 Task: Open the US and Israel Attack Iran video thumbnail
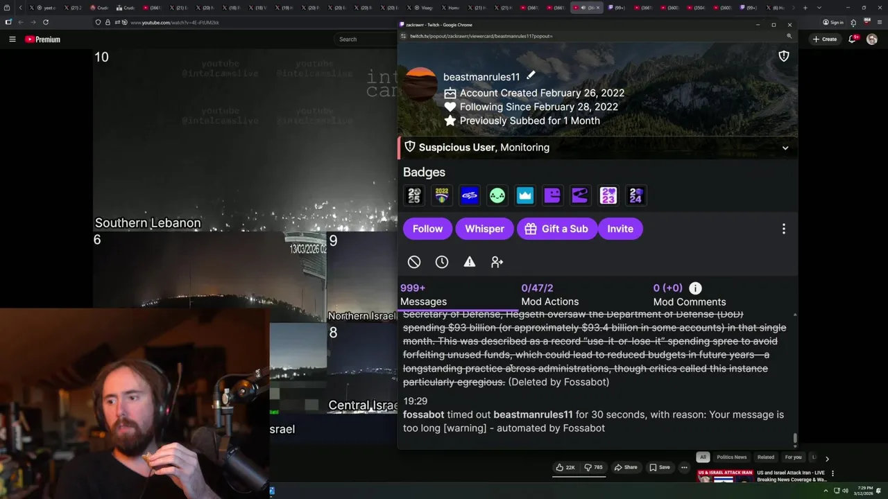tap(725, 476)
